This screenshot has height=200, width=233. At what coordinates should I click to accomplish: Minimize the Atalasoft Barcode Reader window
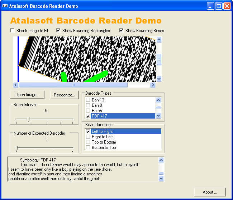(210, 6)
